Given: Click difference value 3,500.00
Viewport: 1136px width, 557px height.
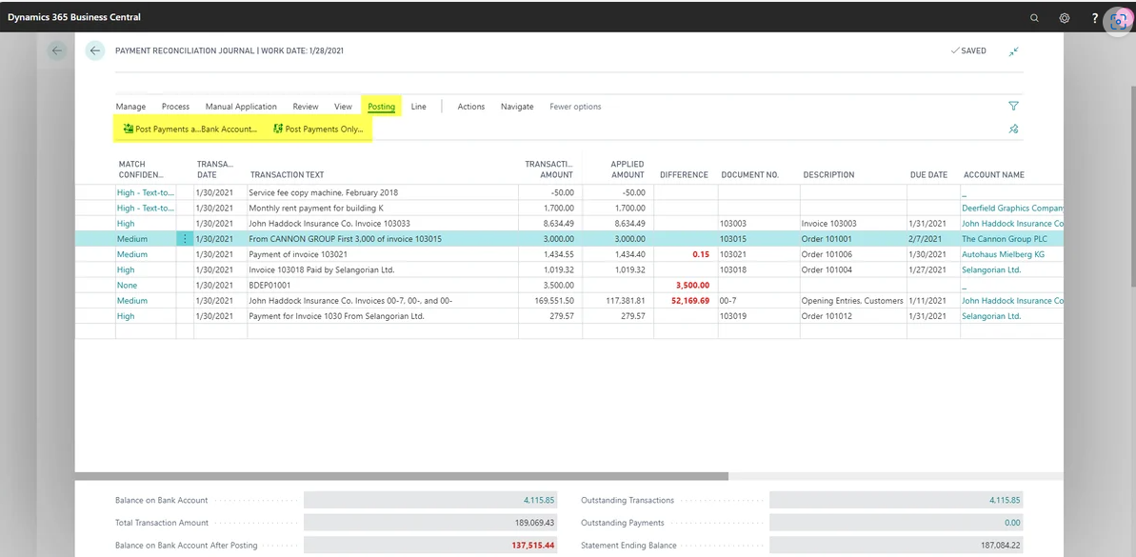Looking at the screenshot, I should 692,286.
